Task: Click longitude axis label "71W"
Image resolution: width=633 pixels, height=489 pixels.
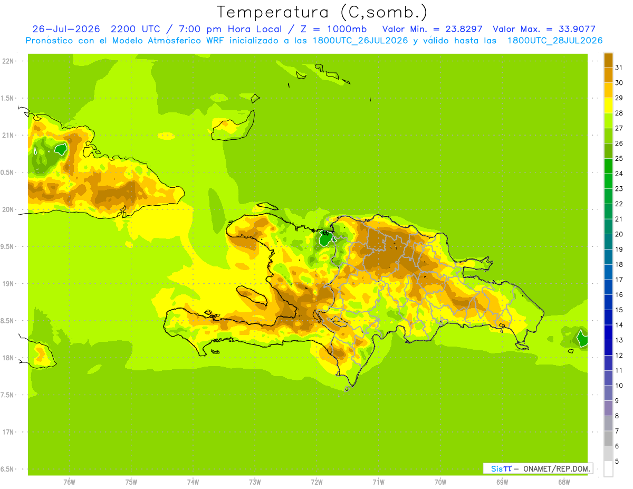Action: 378,482
